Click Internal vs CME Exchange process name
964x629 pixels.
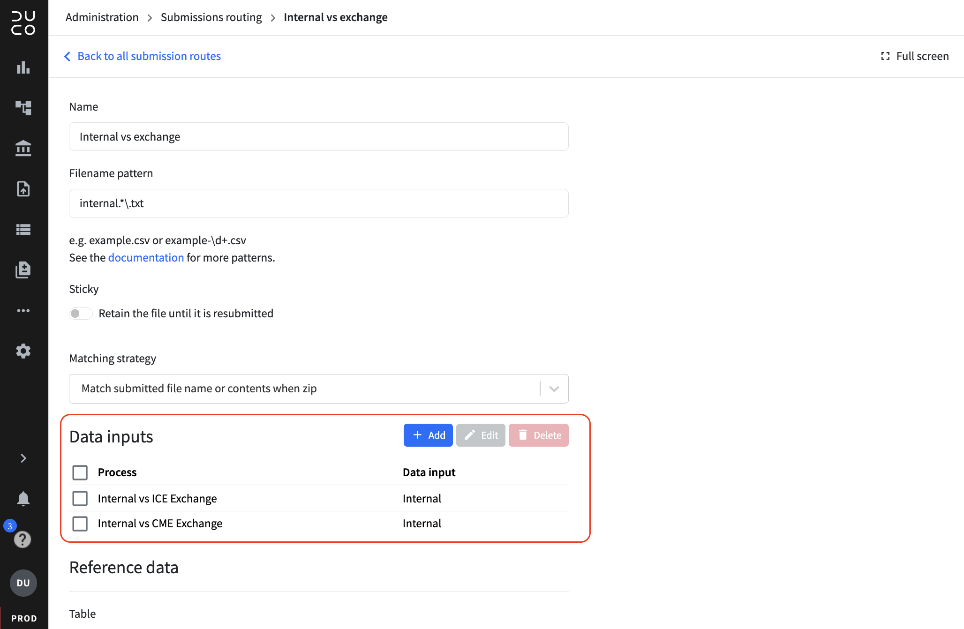pos(160,524)
